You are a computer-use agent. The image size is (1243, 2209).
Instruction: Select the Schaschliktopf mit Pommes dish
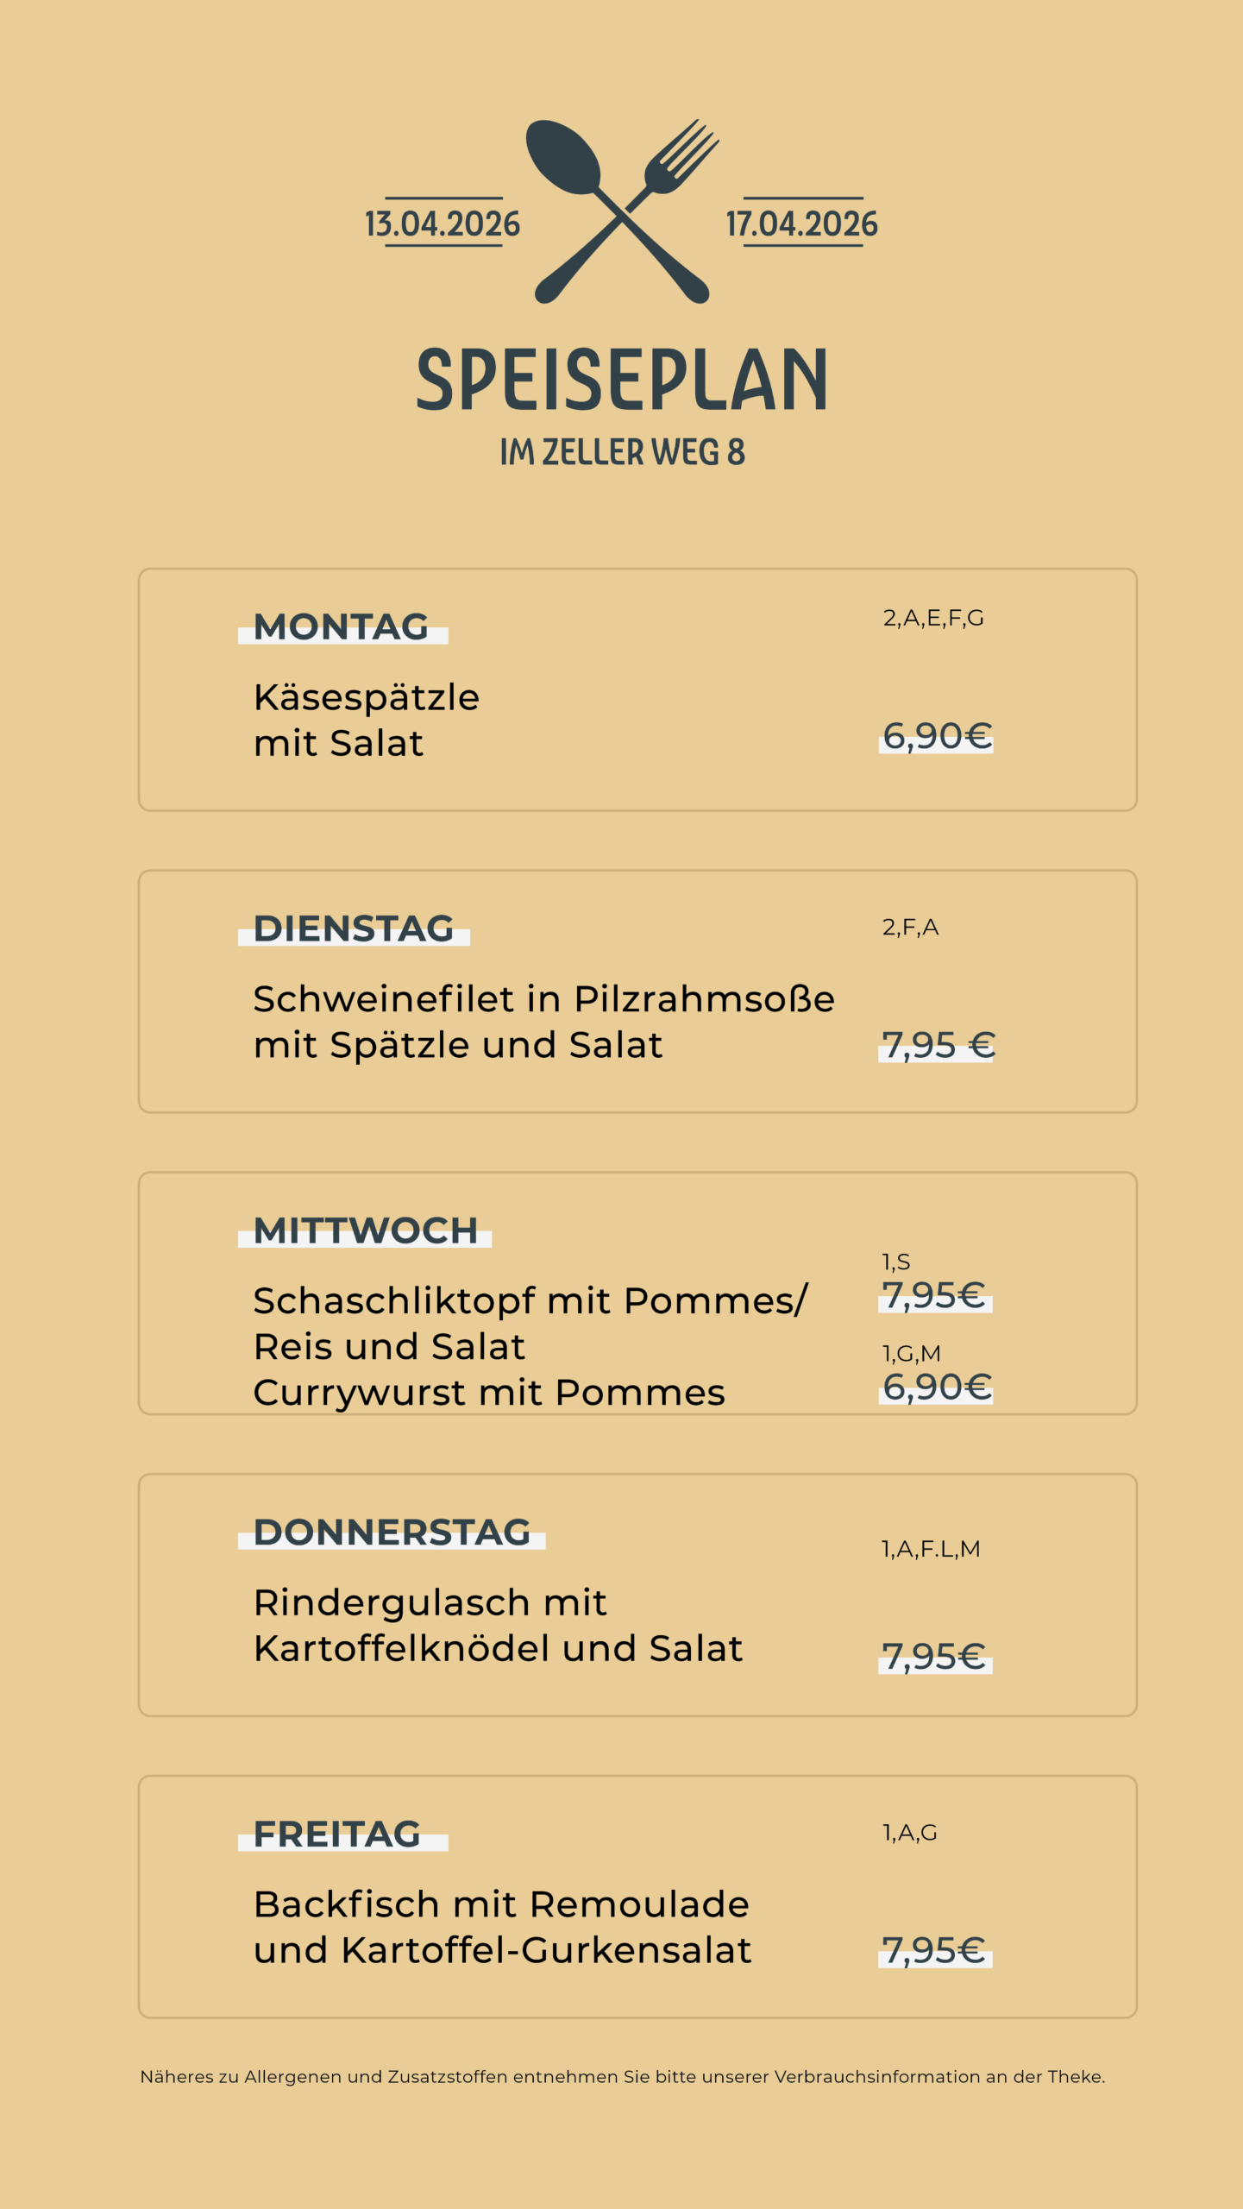(530, 1322)
